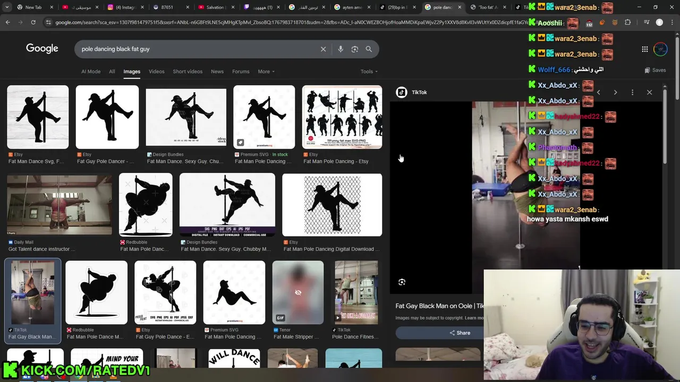Select the Images tab
Screen dimensions: 680x382
(132, 72)
